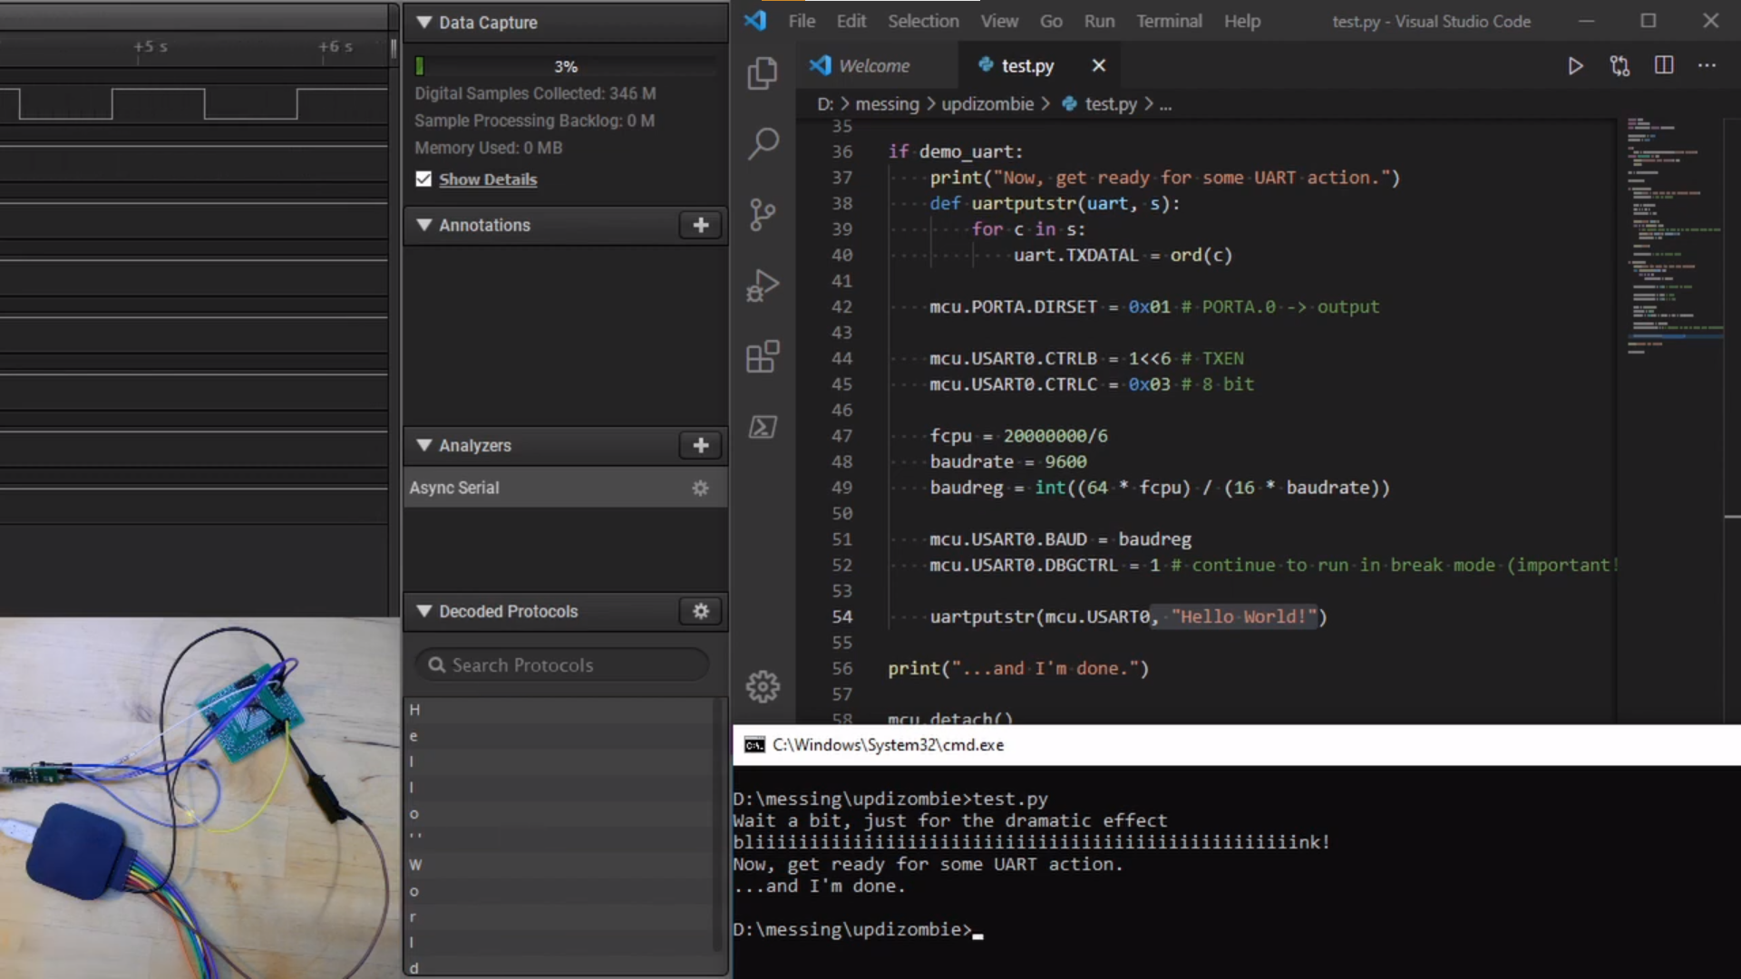Click updizombie in the breadcrumb path
The image size is (1741, 979).
[987, 104]
